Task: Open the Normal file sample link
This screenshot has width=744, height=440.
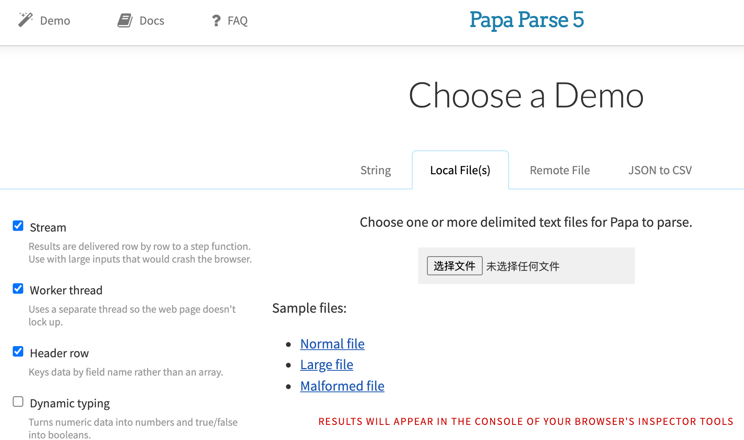Action: (332, 344)
